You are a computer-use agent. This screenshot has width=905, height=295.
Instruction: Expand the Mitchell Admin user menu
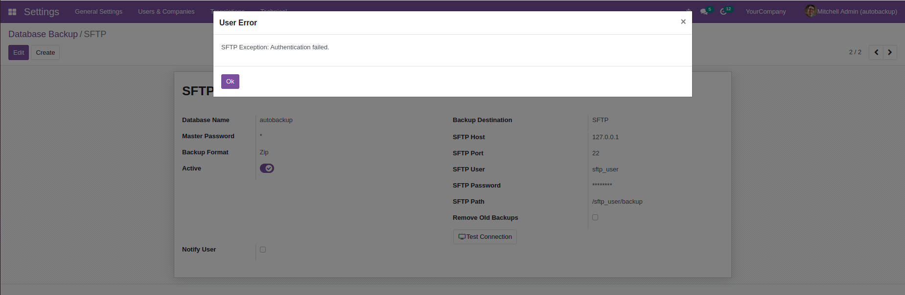[851, 12]
